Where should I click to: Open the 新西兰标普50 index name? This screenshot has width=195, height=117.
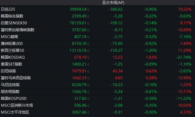[12, 50]
